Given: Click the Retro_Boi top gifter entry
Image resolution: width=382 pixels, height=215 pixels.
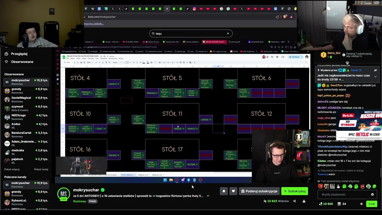Looking at the screenshot, I should coord(330,55).
